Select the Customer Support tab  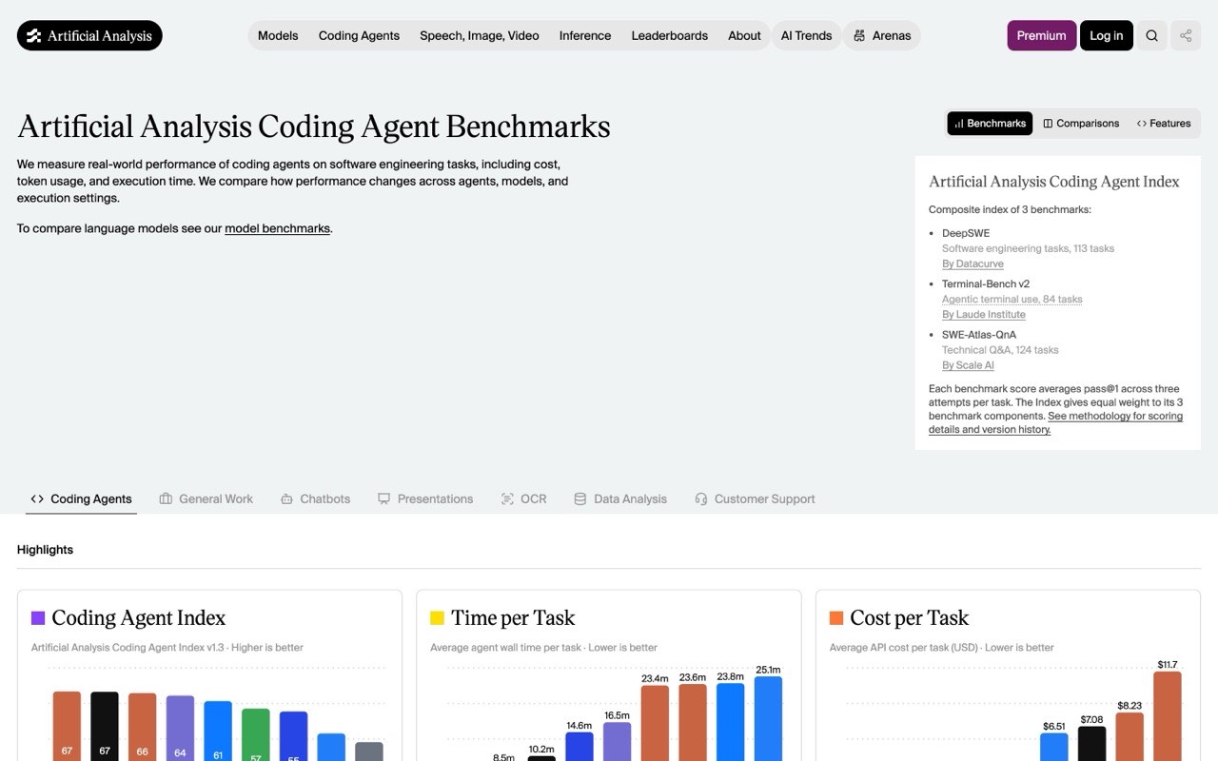(755, 498)
